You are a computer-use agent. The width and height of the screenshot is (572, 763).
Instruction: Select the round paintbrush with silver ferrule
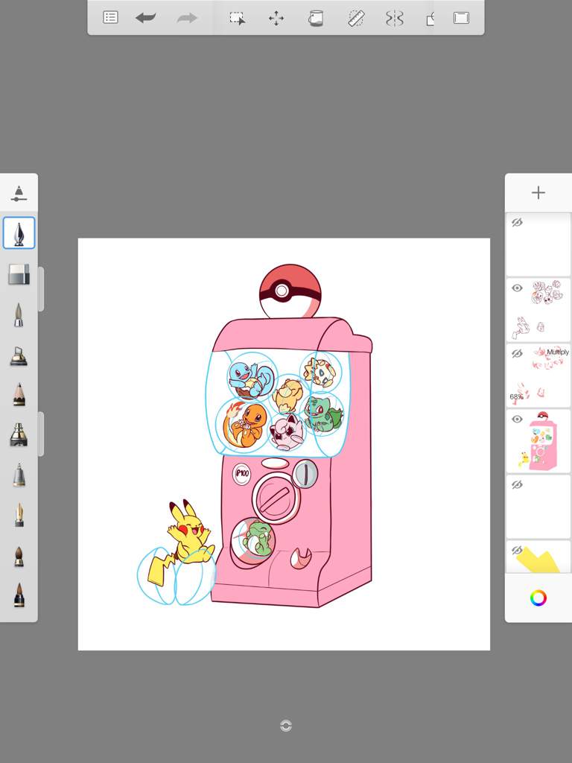tap(19, 556)
